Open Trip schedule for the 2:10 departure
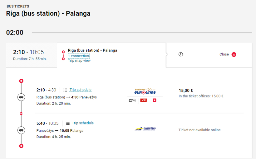Viewport: 256px width, 159px height. coord(81,90)
